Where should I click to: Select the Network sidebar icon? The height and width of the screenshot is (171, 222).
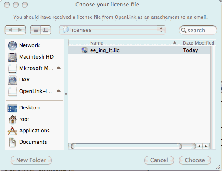click(12, 45)
